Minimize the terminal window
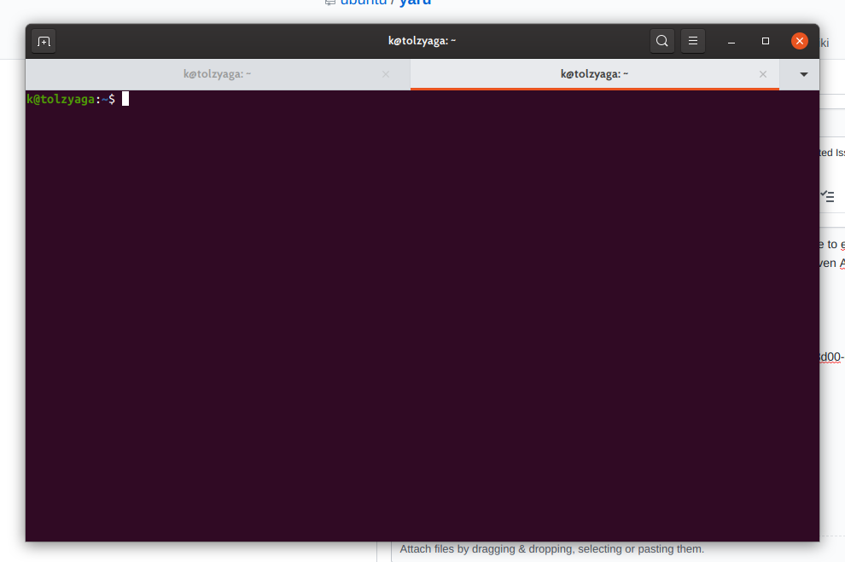The image size is (845, 562). tap(731, 42)
